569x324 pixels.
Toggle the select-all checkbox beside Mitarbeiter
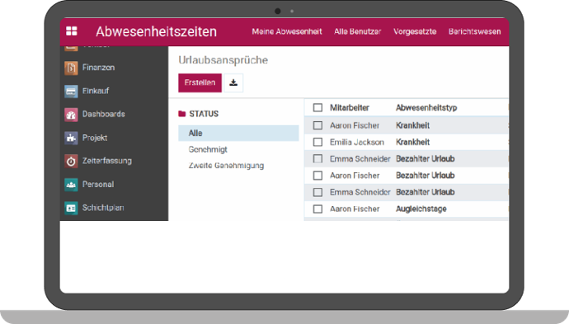click(x=317, y=108)
